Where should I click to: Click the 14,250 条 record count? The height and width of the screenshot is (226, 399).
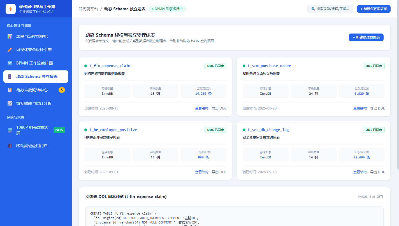(203, 94)
